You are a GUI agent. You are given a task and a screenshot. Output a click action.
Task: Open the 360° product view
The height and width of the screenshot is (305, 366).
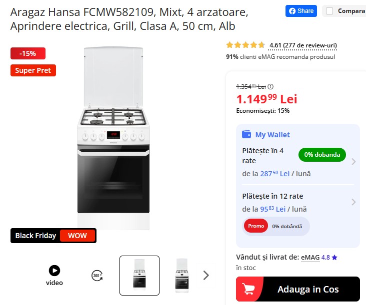97,275
